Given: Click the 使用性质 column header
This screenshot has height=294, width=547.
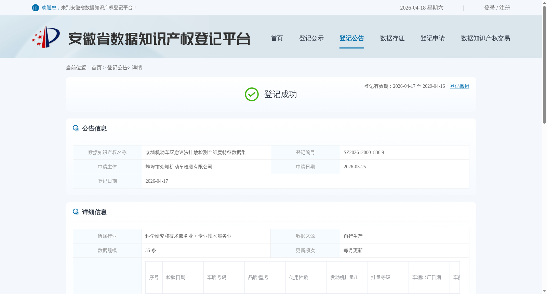Looking at the screenshot, I should (306, 277).
